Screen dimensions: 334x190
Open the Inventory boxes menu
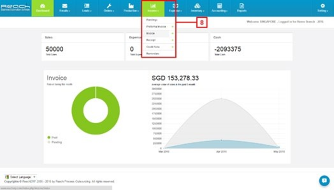pos(197,6)
